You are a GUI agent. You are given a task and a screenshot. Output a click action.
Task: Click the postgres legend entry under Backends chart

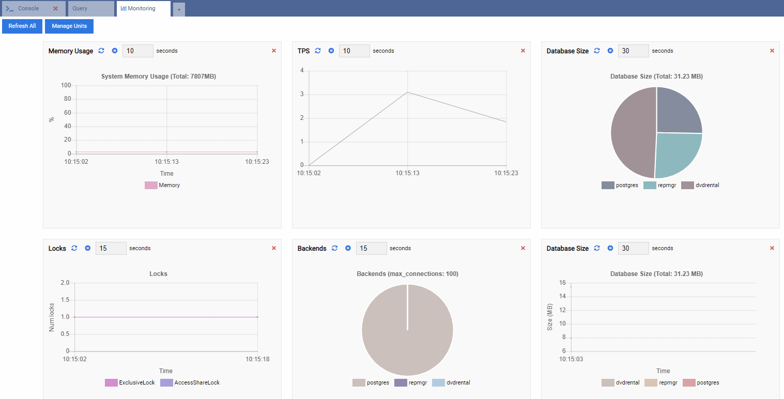(x=371, y=382)
